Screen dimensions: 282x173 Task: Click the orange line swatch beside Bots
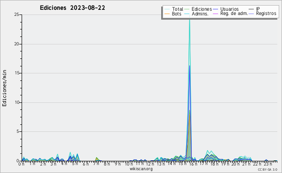click(167, 14)
